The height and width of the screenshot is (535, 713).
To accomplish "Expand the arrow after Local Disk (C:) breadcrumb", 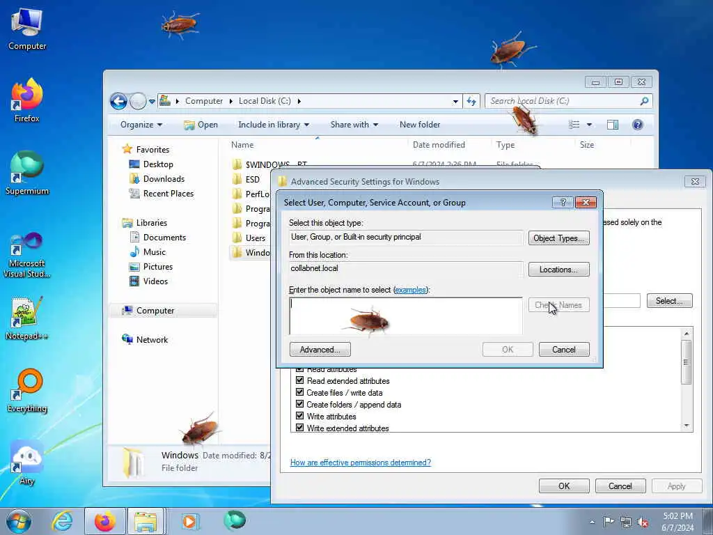I will click(299, 101).
